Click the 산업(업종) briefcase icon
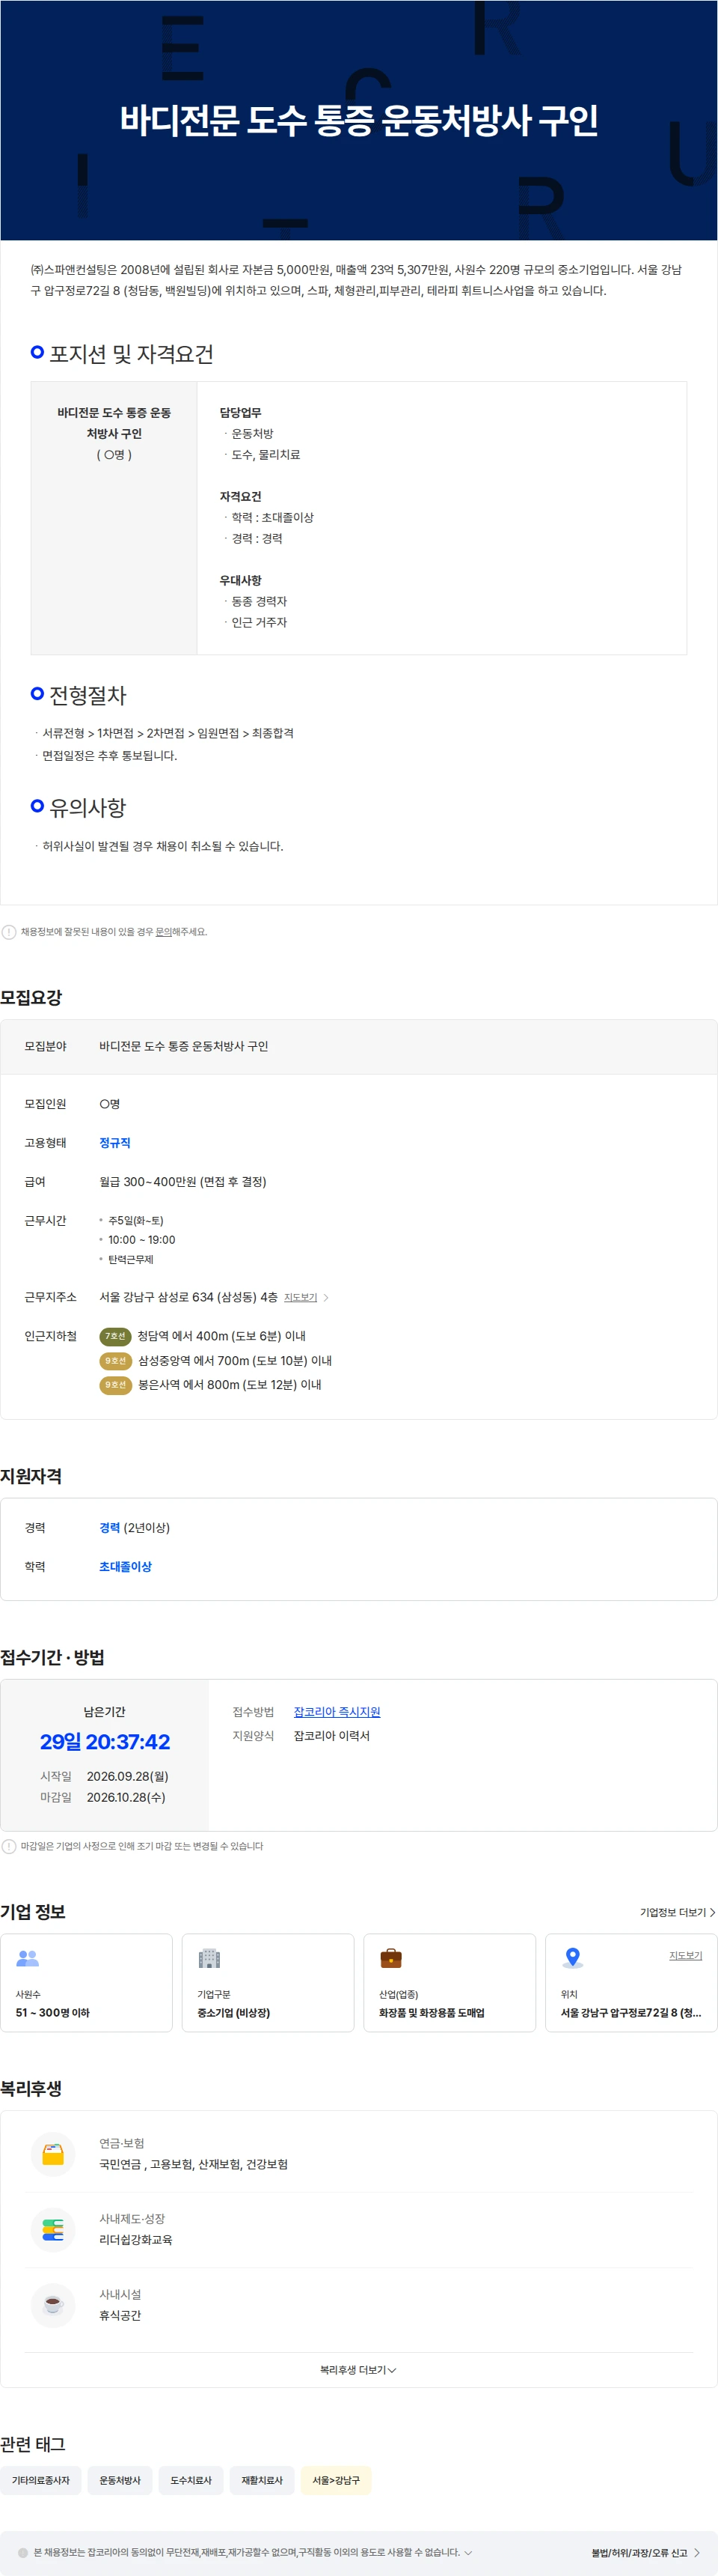The height and width of the screenshot is (2576, 718). pyautogui.click(x=391, y=1958)
